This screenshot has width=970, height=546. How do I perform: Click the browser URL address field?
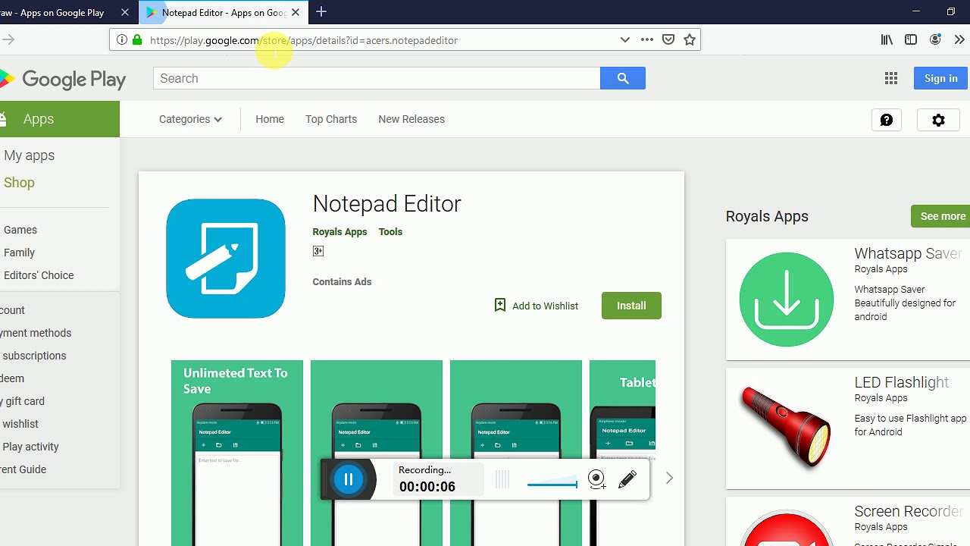click(379, 40)
